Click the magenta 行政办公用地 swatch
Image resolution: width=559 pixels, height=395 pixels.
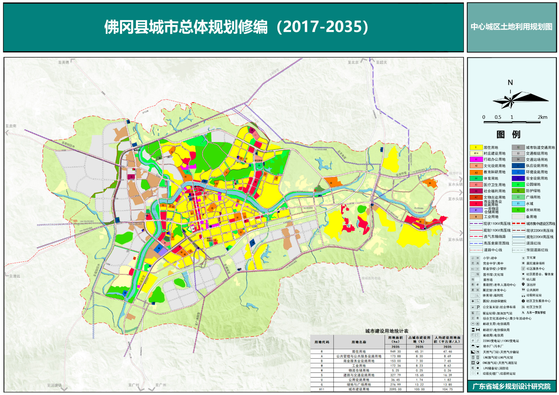[x=476, y=159]
